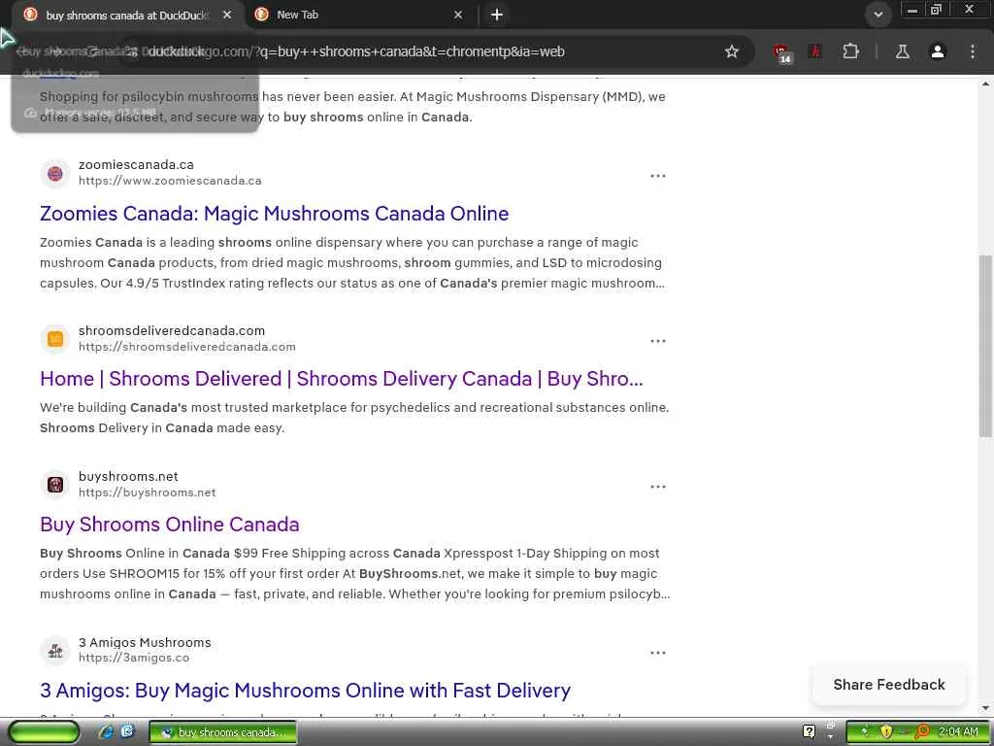Close the 'buy shrooms canada at DuckDuck' tab
The image size is (994, 746).
point(227,15)
